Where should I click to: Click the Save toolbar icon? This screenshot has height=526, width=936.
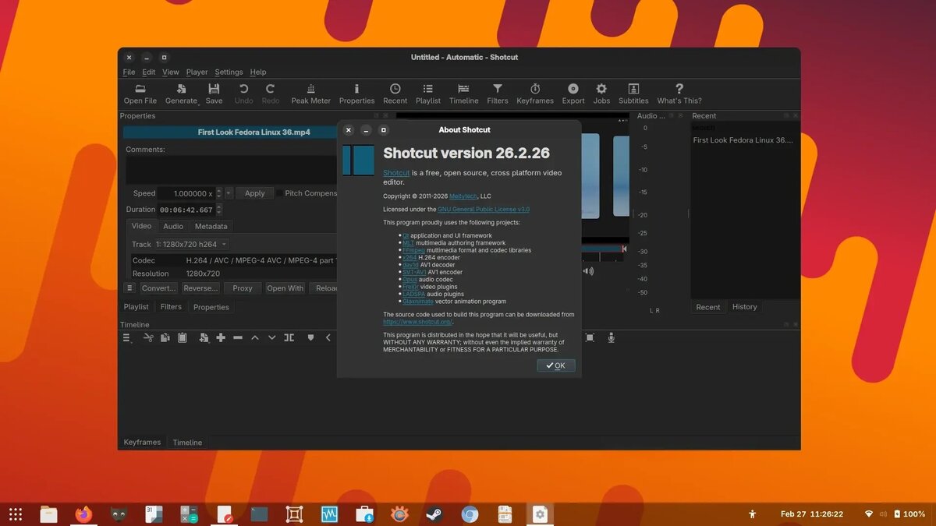[214, 89]
